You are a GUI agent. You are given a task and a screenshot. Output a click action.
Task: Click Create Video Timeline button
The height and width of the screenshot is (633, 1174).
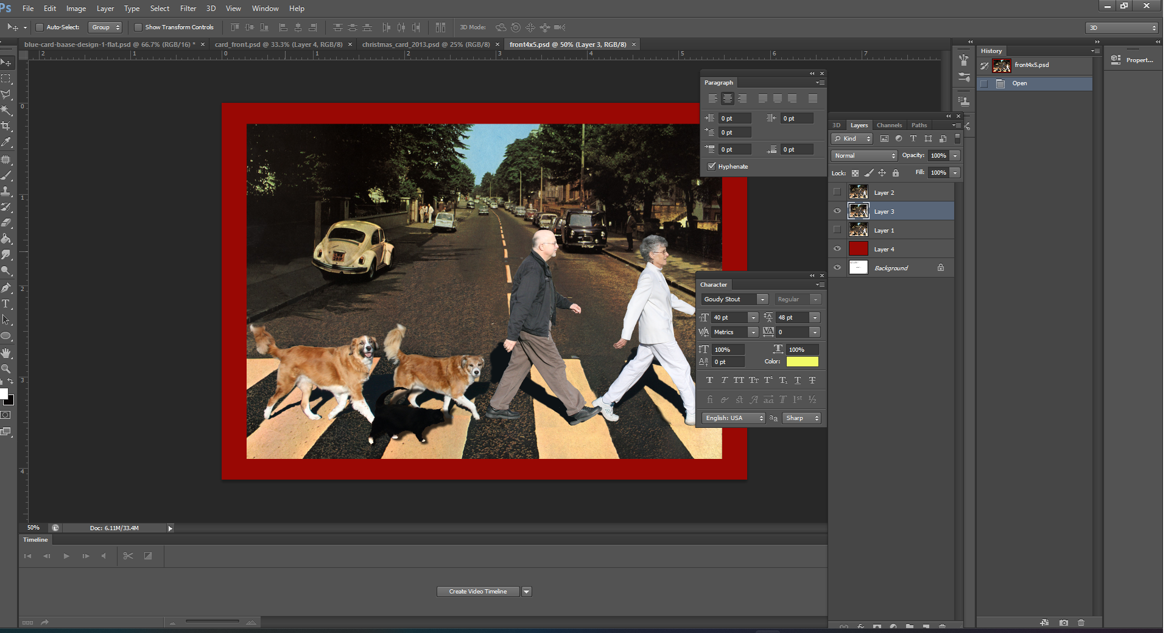[x=478, y=592]
